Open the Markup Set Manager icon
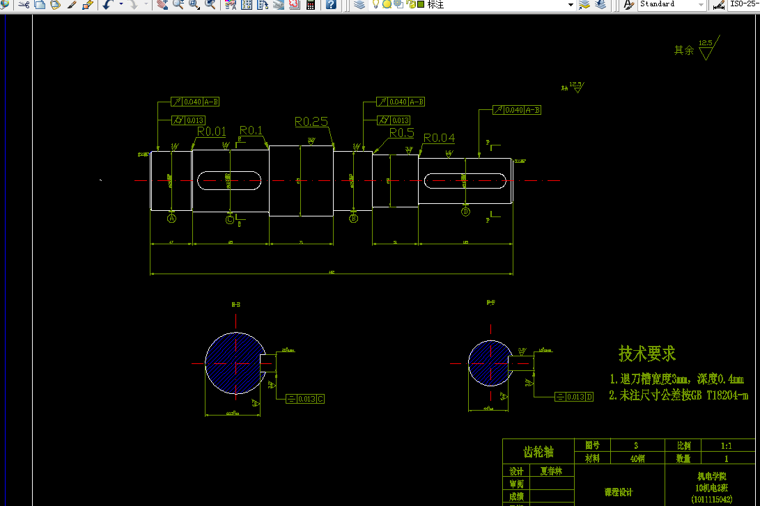760x506 pixels. [x=294, y=5]
